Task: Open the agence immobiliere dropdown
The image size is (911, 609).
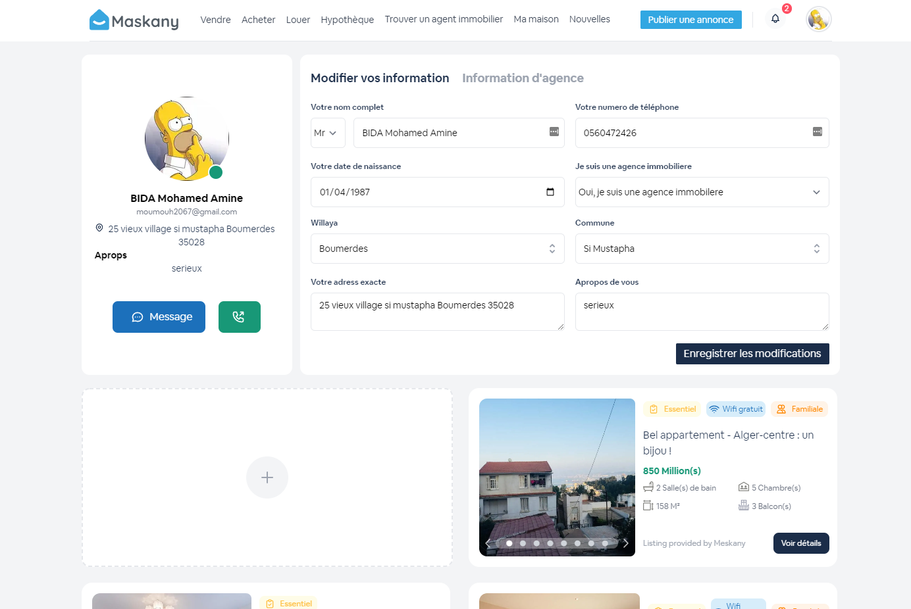Action: click(x=702, y=192)
